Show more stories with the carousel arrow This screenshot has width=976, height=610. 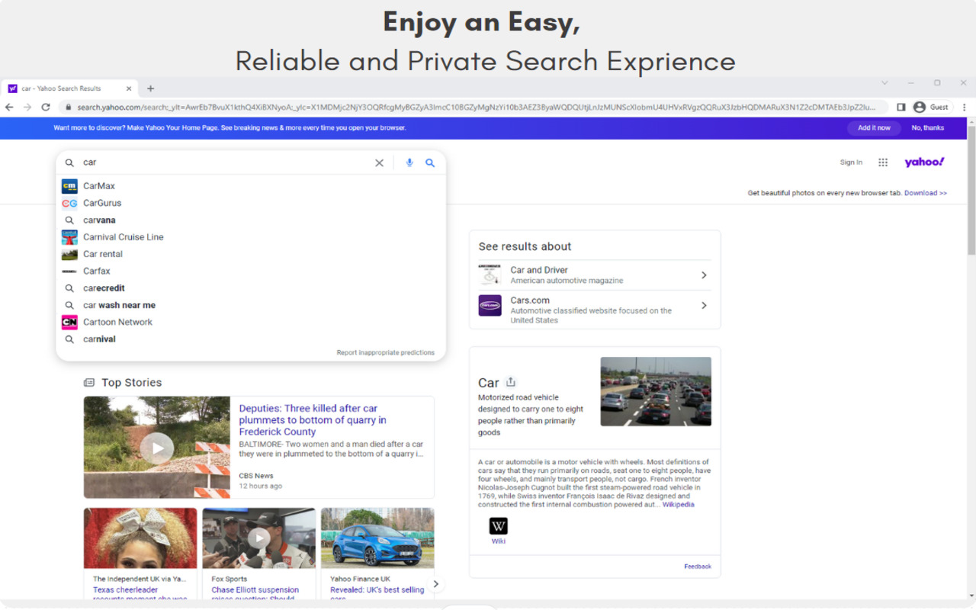[x=435, y=584]
